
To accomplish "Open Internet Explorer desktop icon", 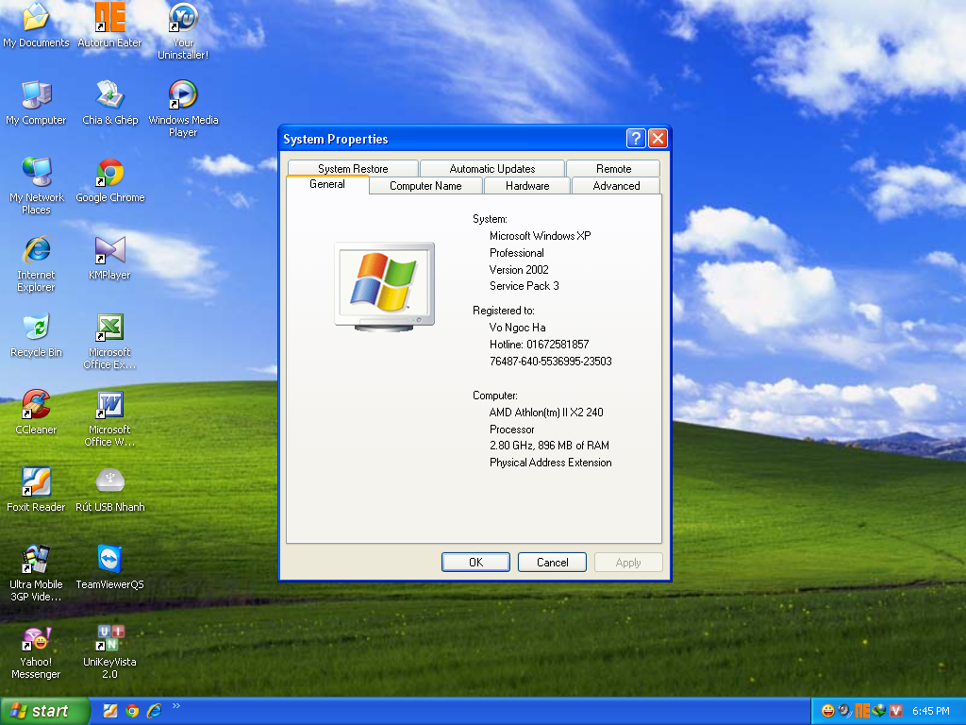I will [x=37, y=263].
